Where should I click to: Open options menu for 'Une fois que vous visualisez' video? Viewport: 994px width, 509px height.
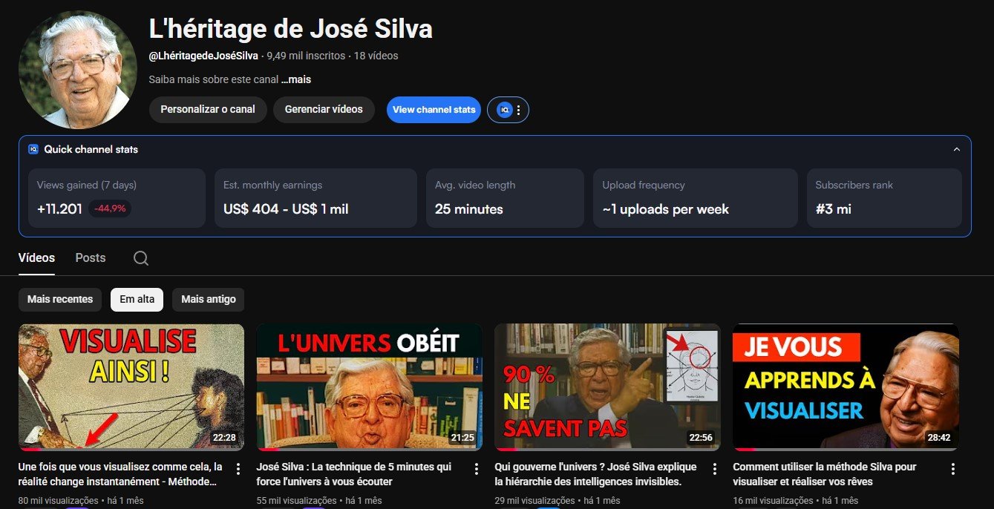[238, 469]
